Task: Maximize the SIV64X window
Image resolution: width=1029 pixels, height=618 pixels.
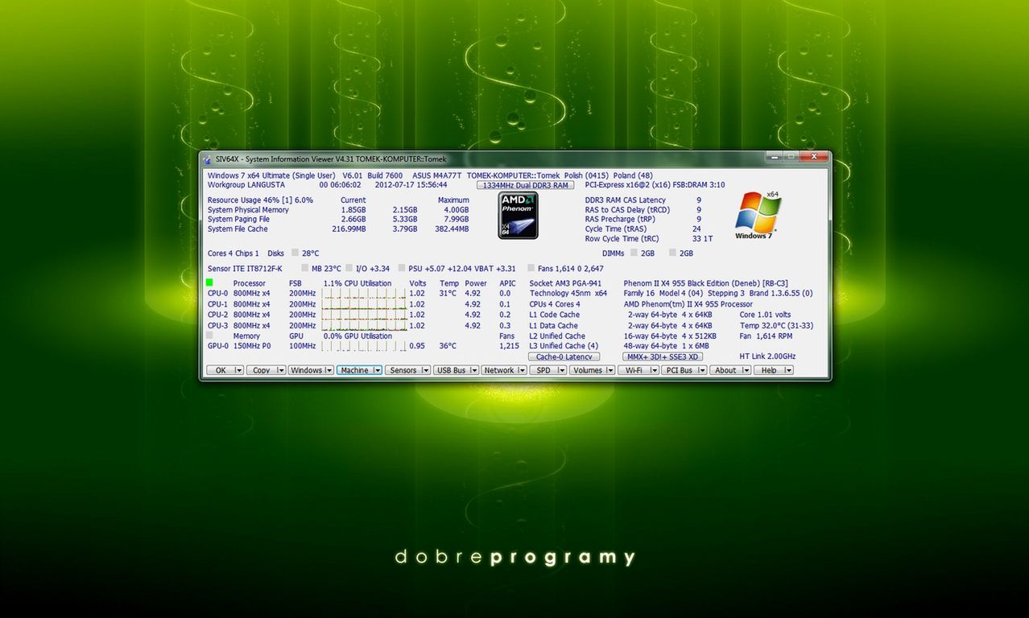Action: [x=792, y=156]
